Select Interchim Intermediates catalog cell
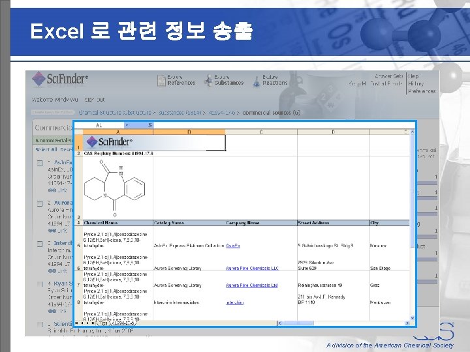 189,297
